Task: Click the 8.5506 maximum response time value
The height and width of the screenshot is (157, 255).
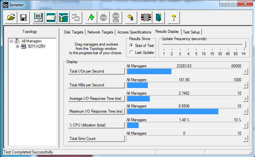Action: (184, 106)
